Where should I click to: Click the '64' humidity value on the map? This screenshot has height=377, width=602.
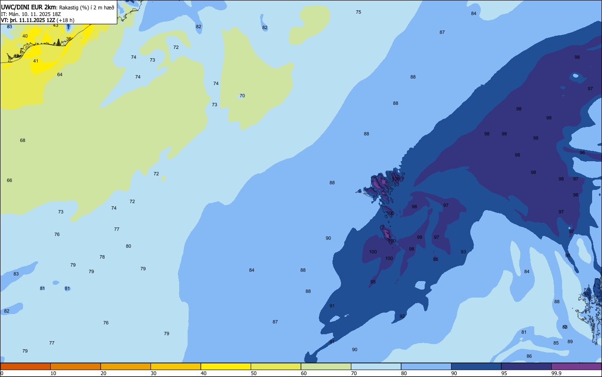pyautogui.click(x=60, y=75)
